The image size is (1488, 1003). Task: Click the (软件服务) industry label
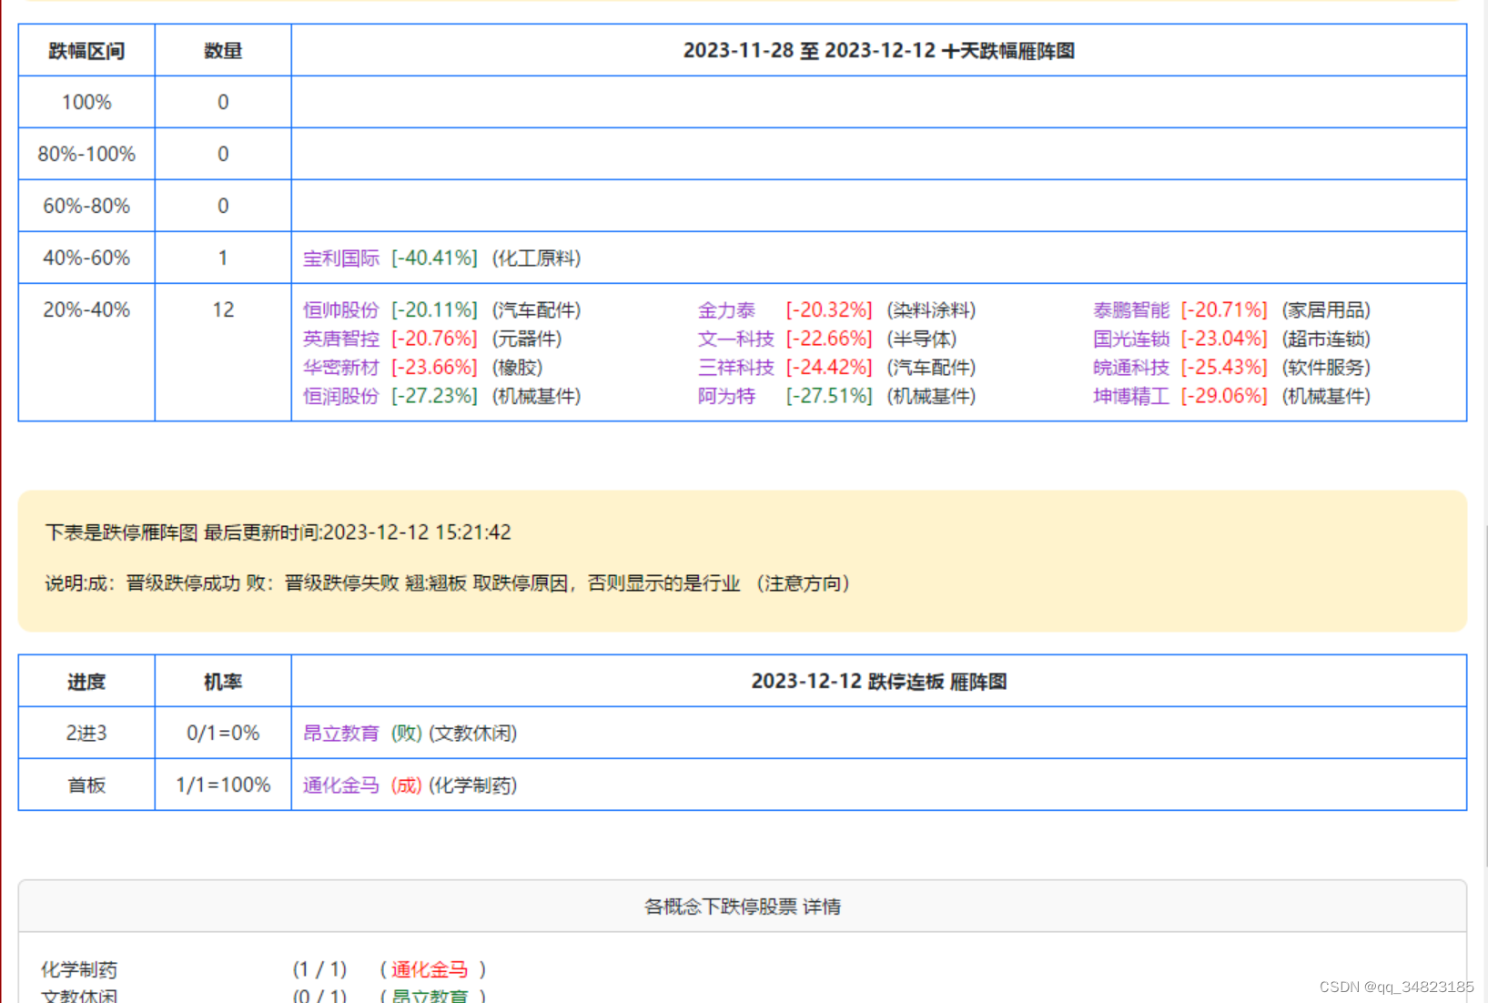[1326, 368]
